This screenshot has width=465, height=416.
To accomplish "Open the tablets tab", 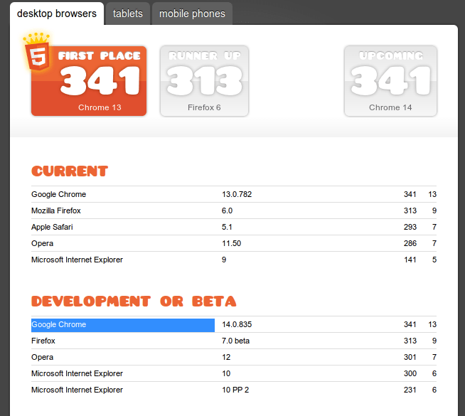I will coord(128,14).
